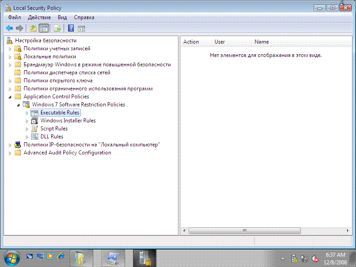Click the Политики открытого ключа folder icon
Image resolution: width=356 pixels, height=267 pixels.
point(18,81)
